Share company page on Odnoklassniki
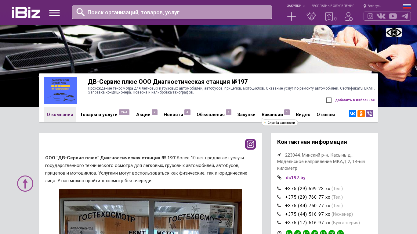417x234 pixels. [361, 114]
